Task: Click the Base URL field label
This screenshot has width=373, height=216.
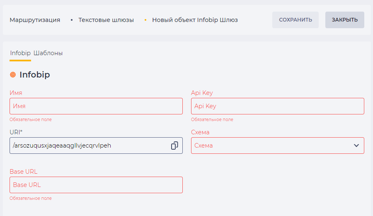Action: tap(24, 172)
